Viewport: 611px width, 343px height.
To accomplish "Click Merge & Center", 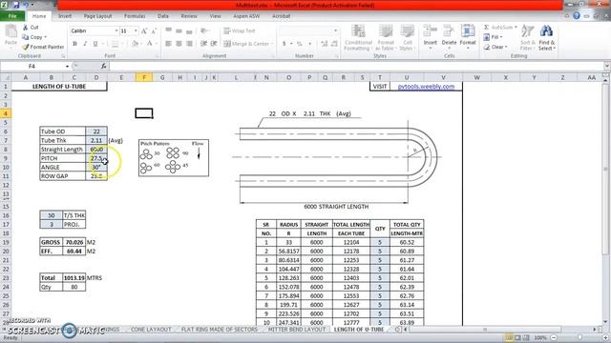I will [x=248, y=44].
